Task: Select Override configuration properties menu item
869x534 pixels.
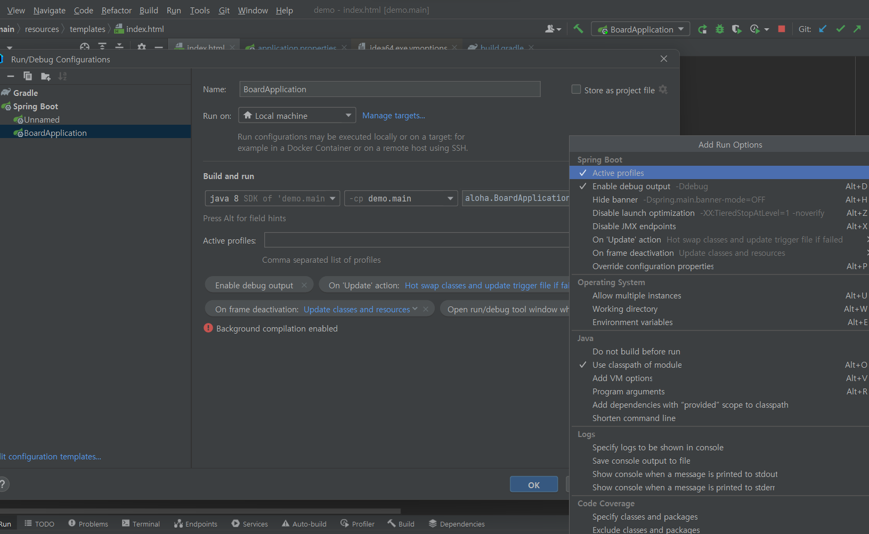Action: coord(719,266)
